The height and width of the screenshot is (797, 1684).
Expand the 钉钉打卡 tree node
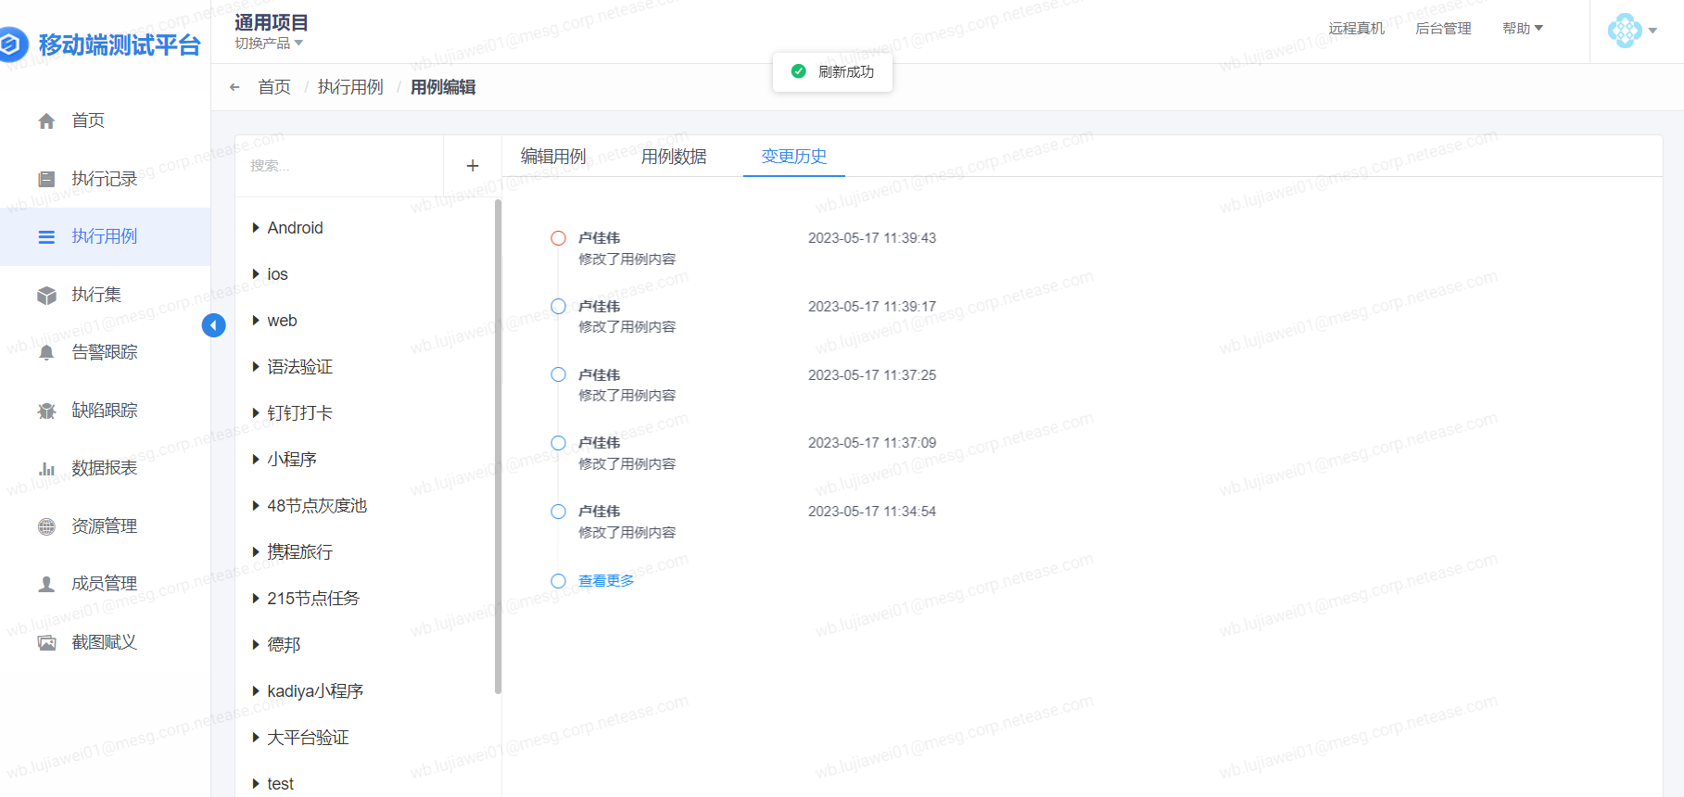[256, 413]
